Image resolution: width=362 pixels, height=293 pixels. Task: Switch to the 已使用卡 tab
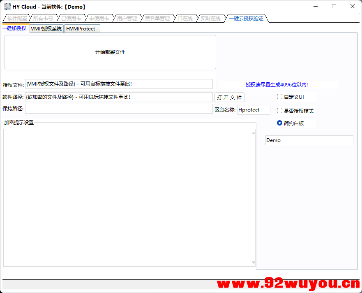[71, 18]
